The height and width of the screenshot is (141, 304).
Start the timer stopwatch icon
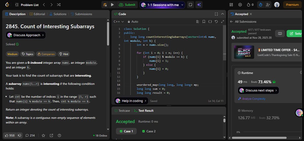click(x=261, y=5)
